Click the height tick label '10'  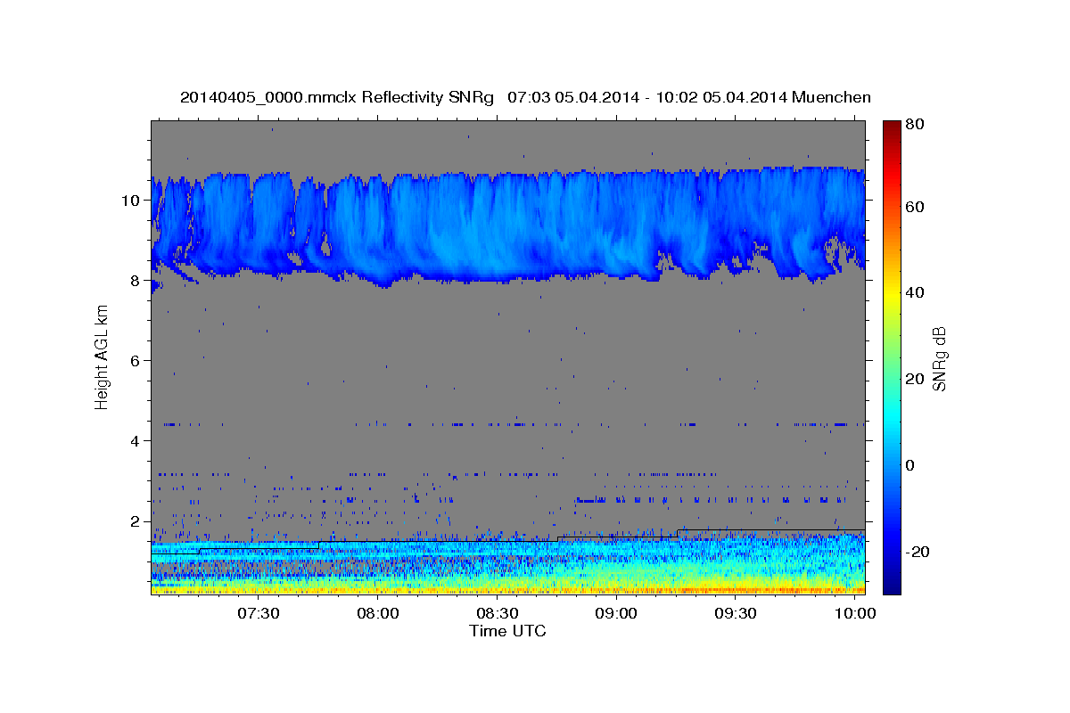coord(132,200)
